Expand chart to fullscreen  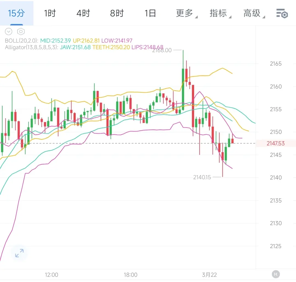pos(19,253)
